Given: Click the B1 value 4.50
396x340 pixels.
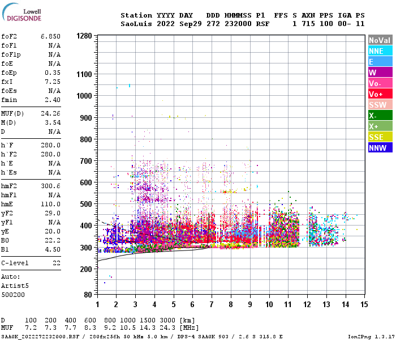Looking at the screenshot, I should pos(53,249).
